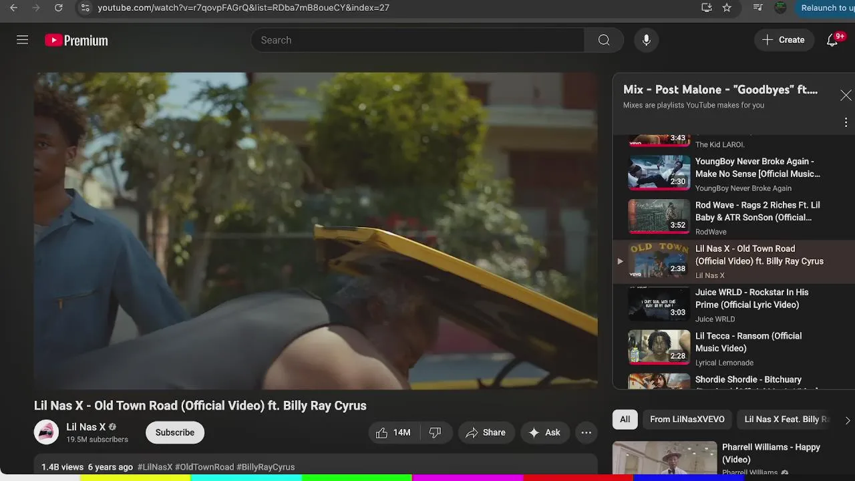Screen dimensions: 855x481
Task: Click the video title text
Action: click(200, 406)
